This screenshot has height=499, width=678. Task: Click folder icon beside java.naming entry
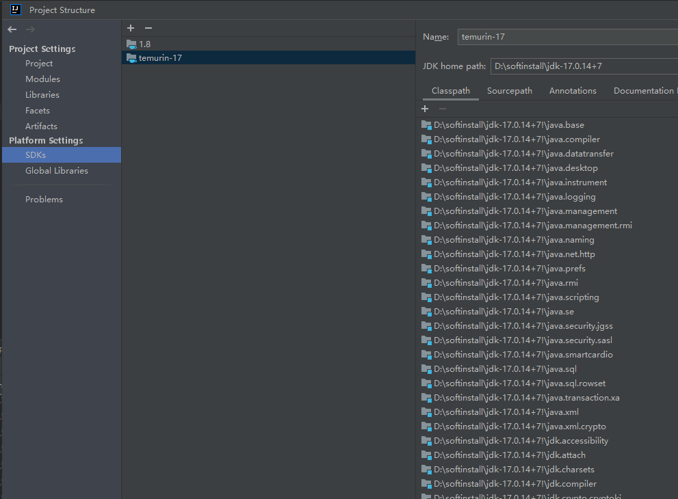[426, 240]
